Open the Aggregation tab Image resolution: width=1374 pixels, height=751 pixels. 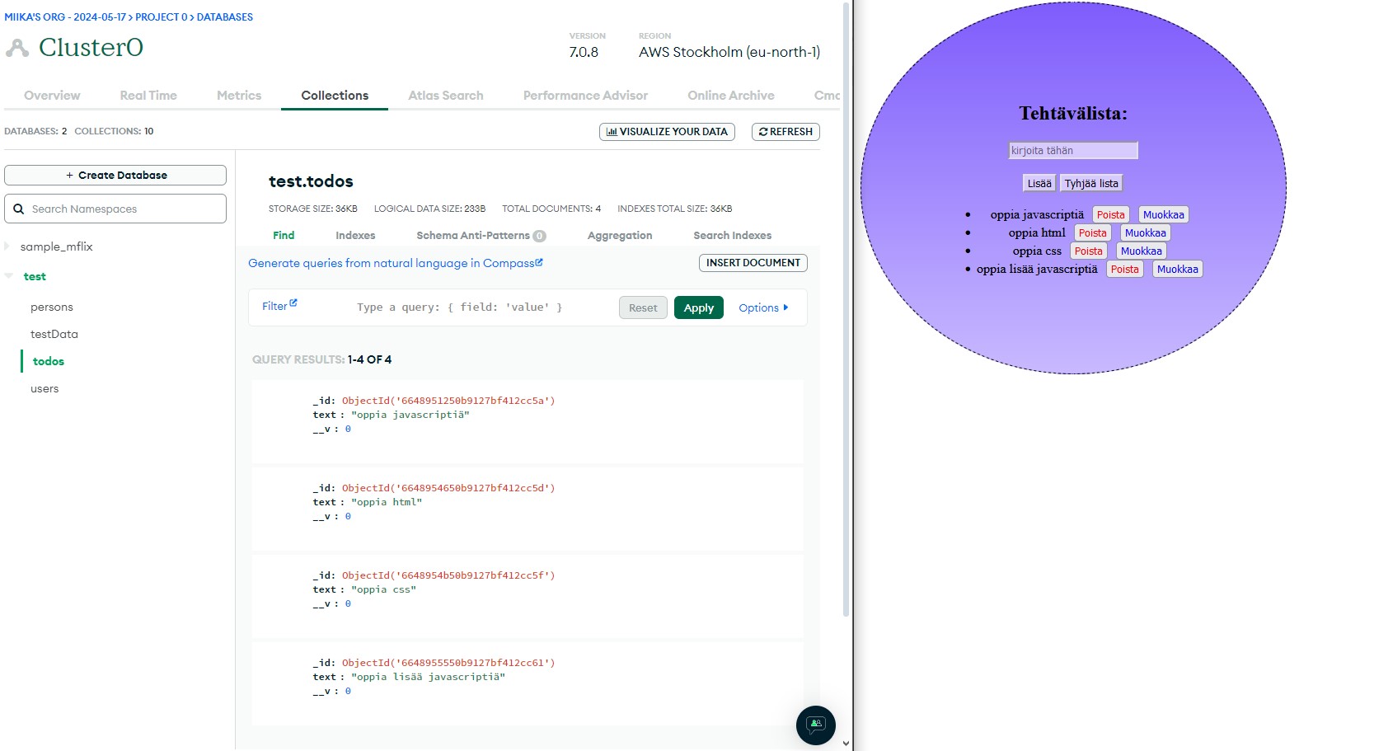click(x=619, y=236)
